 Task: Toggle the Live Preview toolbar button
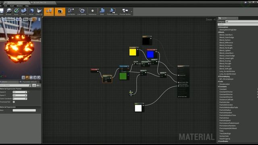coord(60,12)
